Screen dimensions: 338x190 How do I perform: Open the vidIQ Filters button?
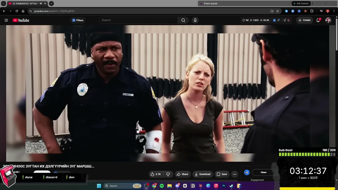78,20
